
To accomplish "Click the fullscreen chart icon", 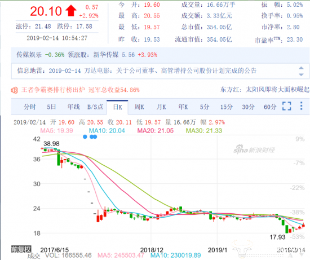I will tap(286, 106).
